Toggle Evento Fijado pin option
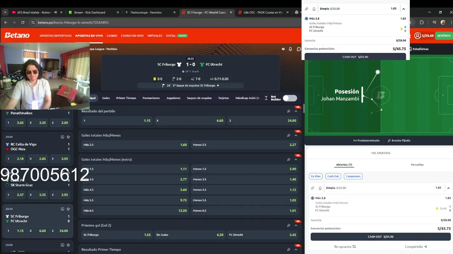This screenshot has height=254, width=453. 399,140
